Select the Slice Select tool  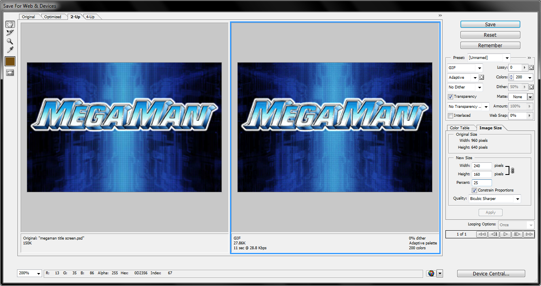[10, 33]
